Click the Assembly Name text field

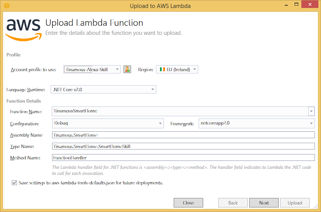coord(183,135)
